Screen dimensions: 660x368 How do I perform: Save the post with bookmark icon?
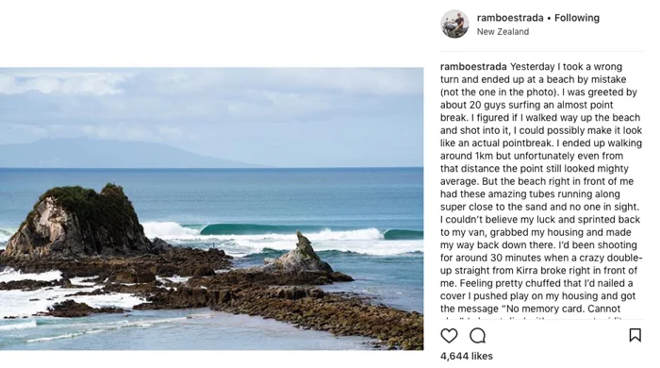635,335
